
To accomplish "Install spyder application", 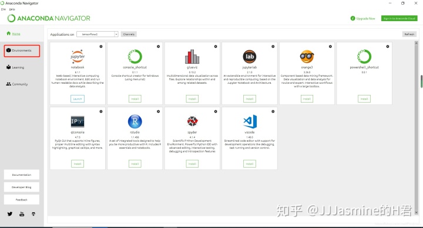I will [192, 164].
